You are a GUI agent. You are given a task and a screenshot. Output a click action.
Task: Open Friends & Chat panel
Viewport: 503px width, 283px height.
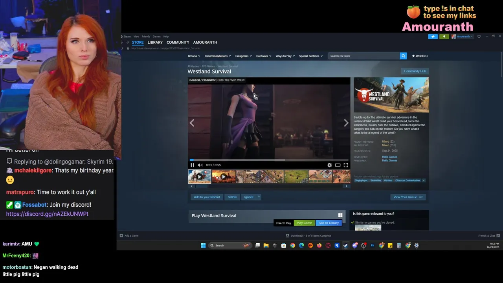[x=489, y=235]
